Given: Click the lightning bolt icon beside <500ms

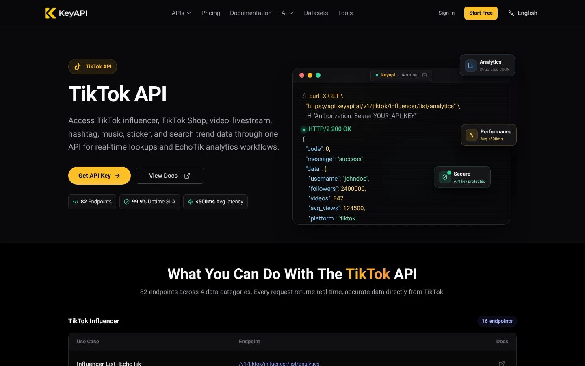Looking at the screenshot, I should pyautogui.click(x=191, y=202).
